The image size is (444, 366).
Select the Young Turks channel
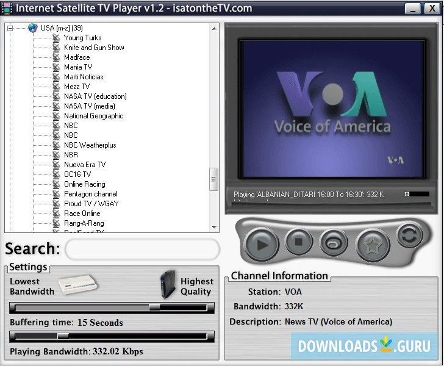click(82, 38)
